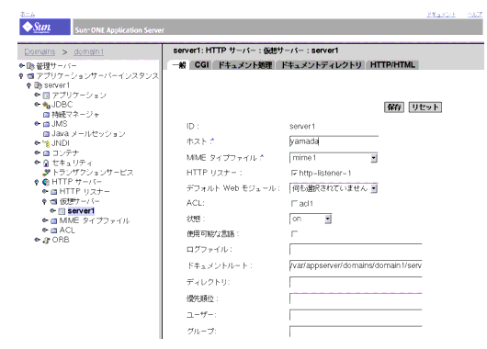
Task: Toggle the 使用可能な言語 checkbox
Action: click(294, 234)
